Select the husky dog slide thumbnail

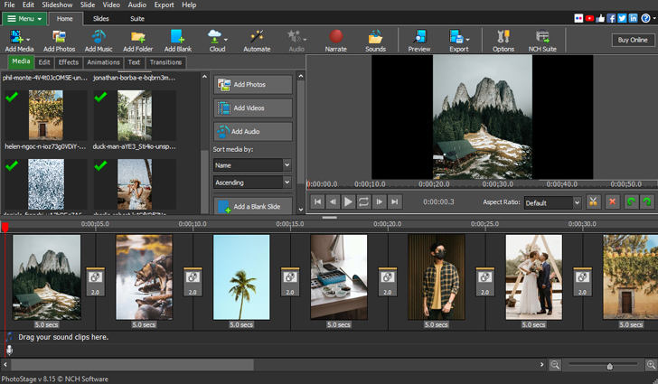pyautogui.click(x=144, y=277)
